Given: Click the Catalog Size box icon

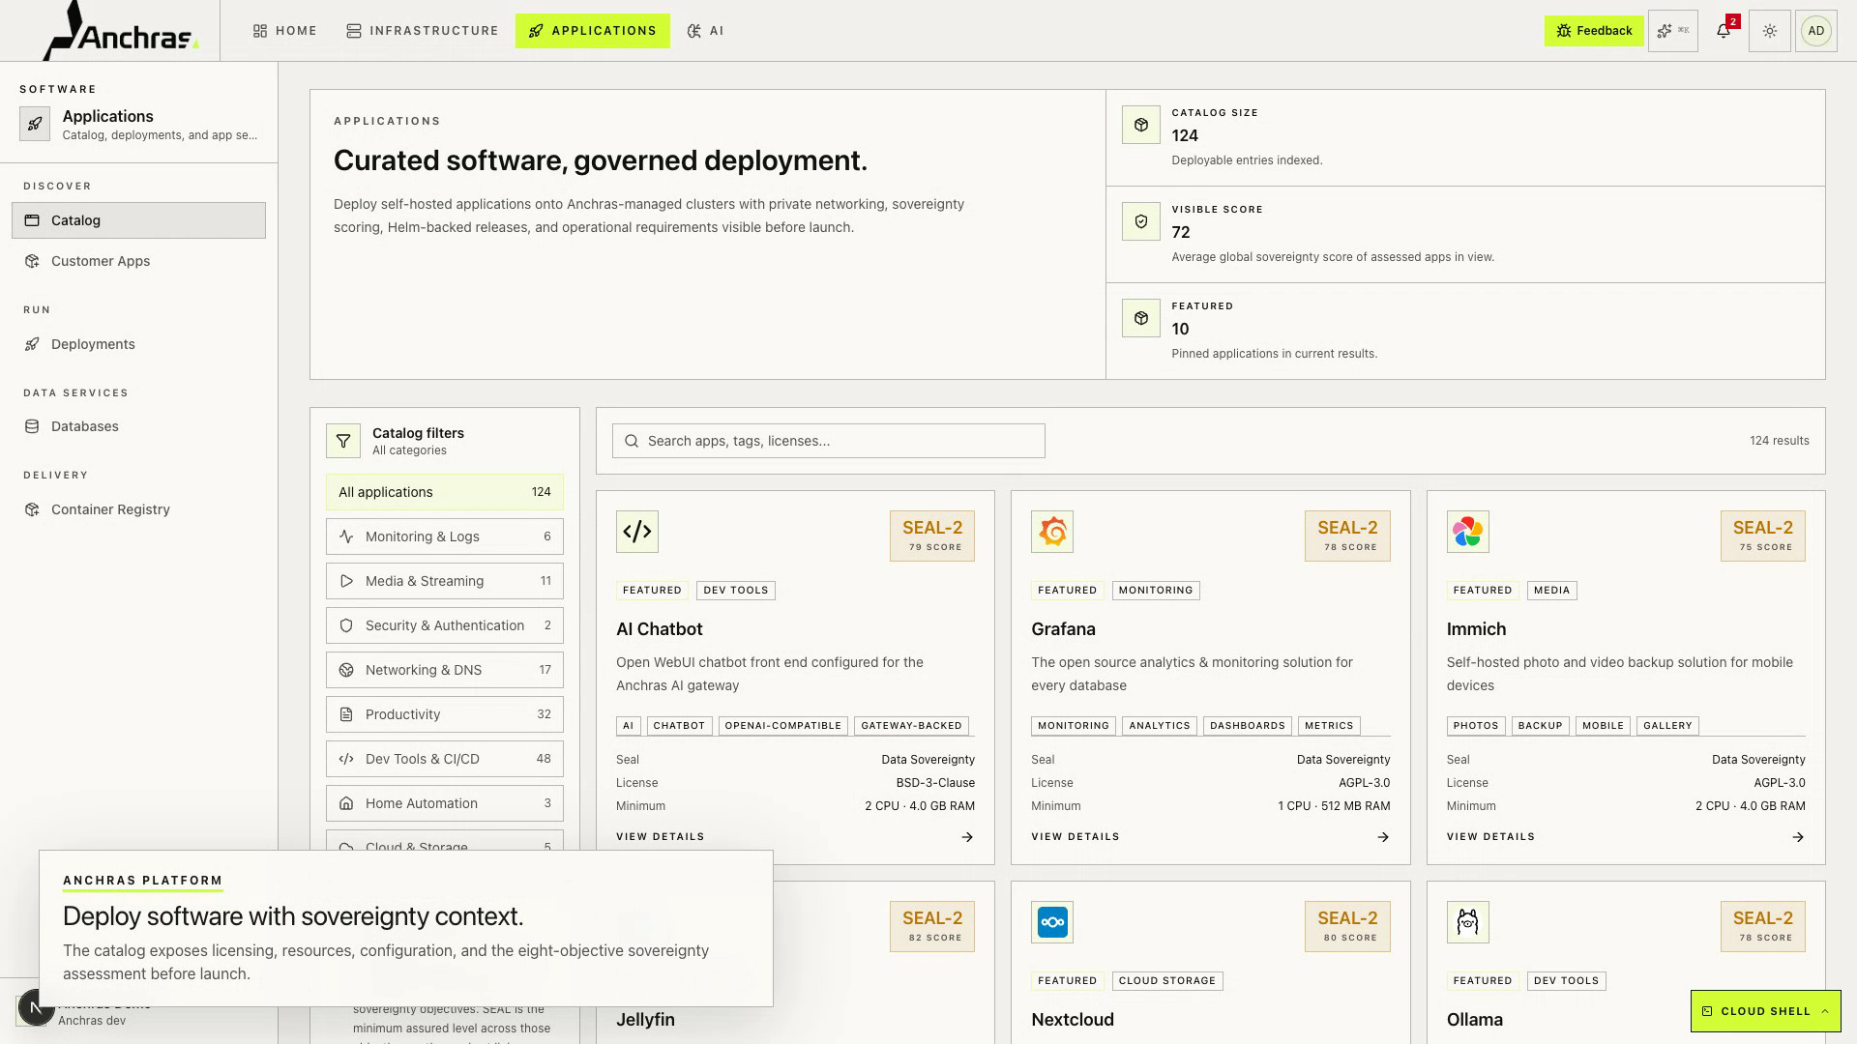Looking at the screenshot, I should point(1141,125).
